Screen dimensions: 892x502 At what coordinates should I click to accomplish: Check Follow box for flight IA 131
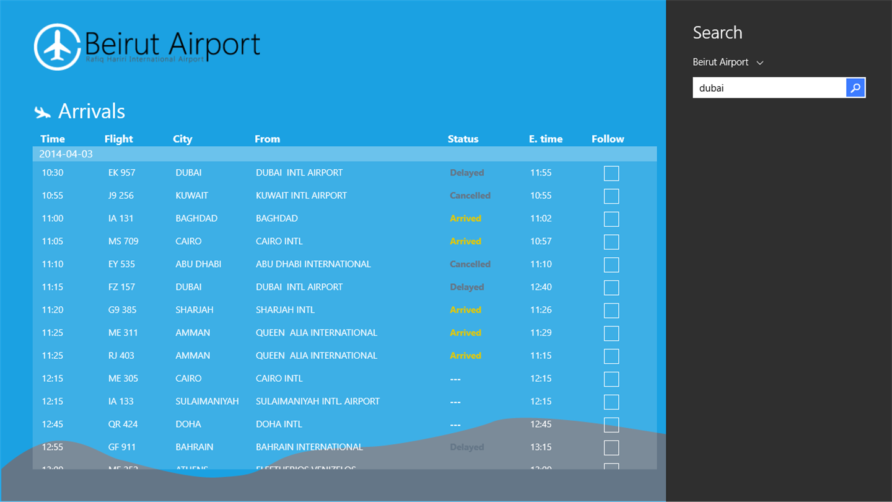pyautogui.click(x=611, y=219)
